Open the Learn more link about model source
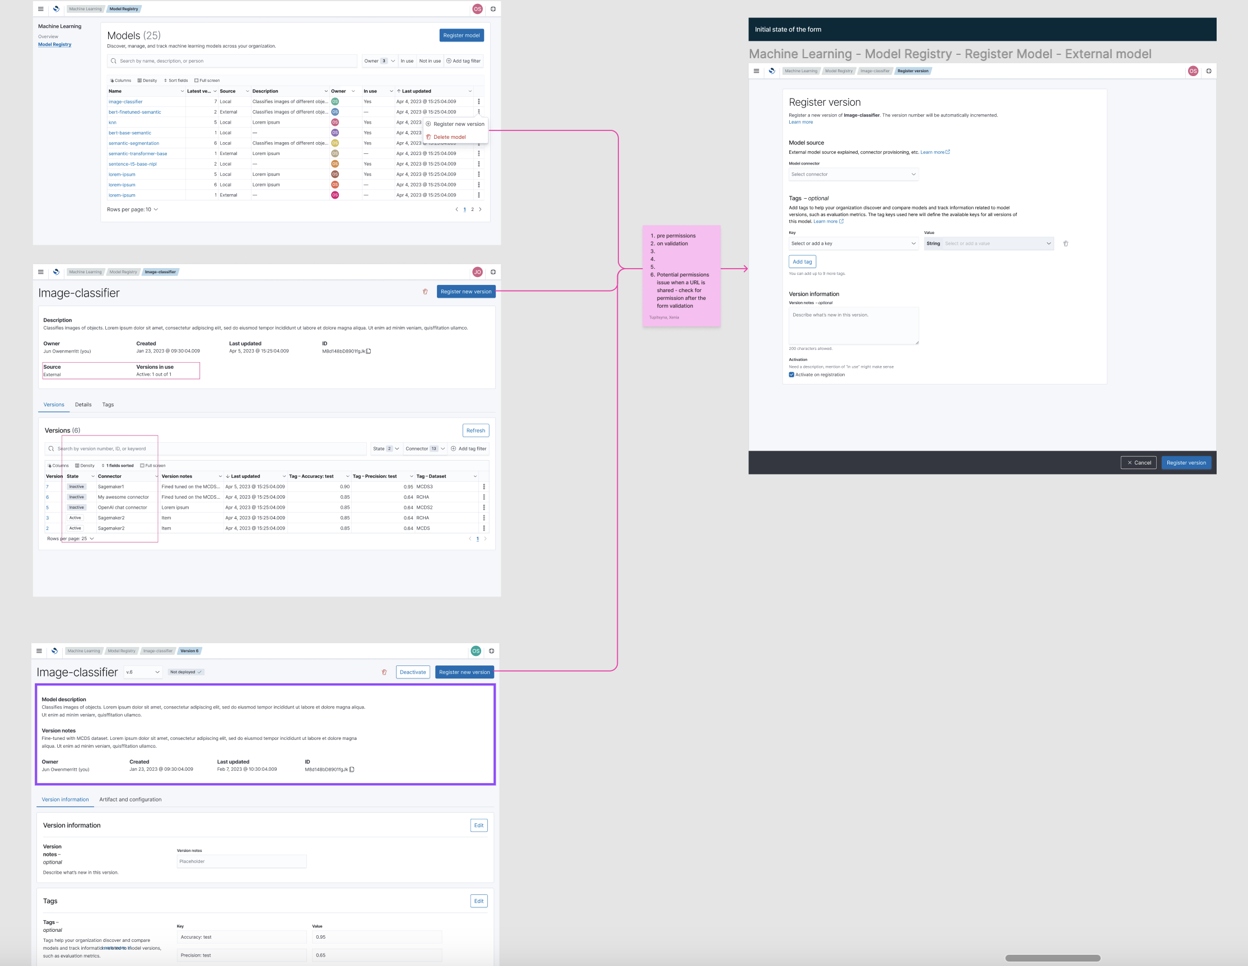The image size is (1248, 966). tap(934, 152)
